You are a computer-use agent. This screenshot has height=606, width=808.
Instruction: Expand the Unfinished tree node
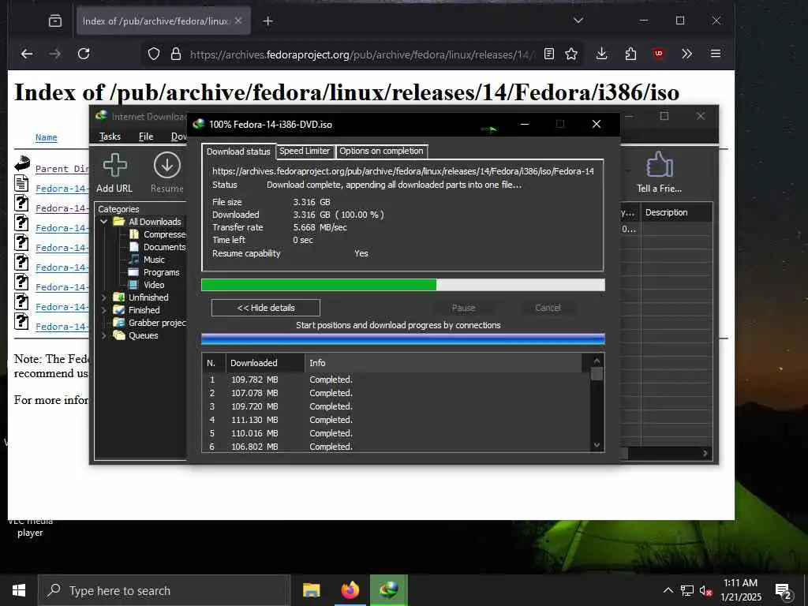pos(104,297)
